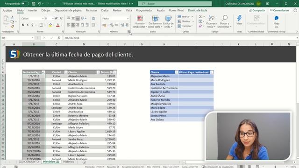
Task: Switch to the Histórico sheet tab
Action: pyautogui.click(x=69, y=162)
